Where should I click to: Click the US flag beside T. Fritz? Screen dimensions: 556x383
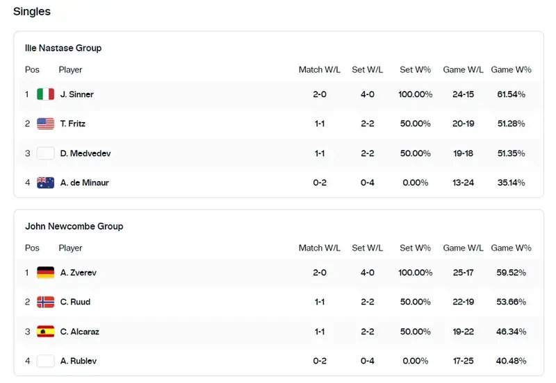pos(45,124)
